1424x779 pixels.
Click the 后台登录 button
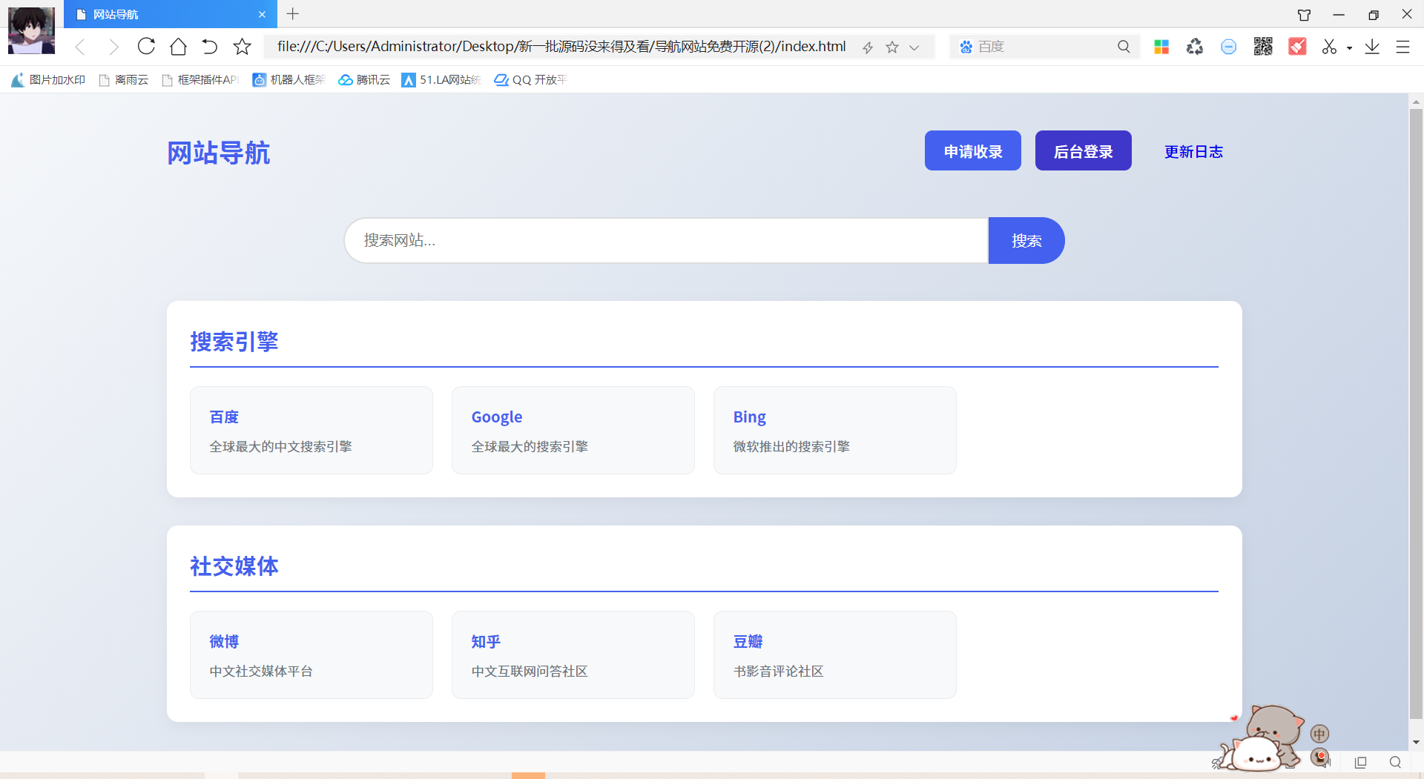point(1083,151)
